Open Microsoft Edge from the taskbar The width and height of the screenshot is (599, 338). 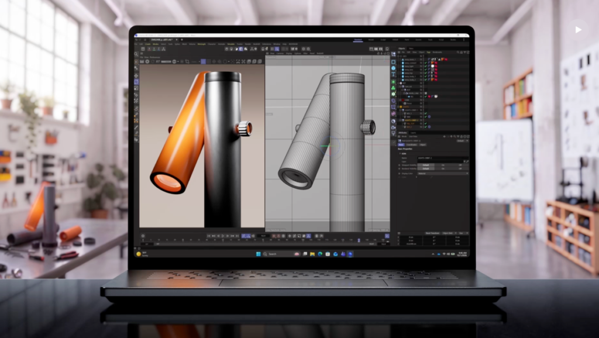[x=320, y=254]
